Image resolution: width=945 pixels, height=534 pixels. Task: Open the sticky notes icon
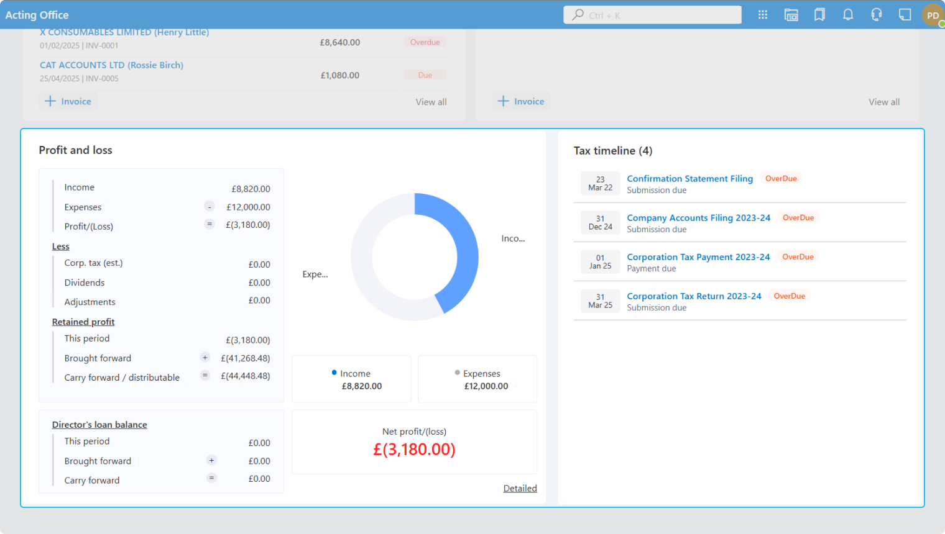(x=905, y=15)
